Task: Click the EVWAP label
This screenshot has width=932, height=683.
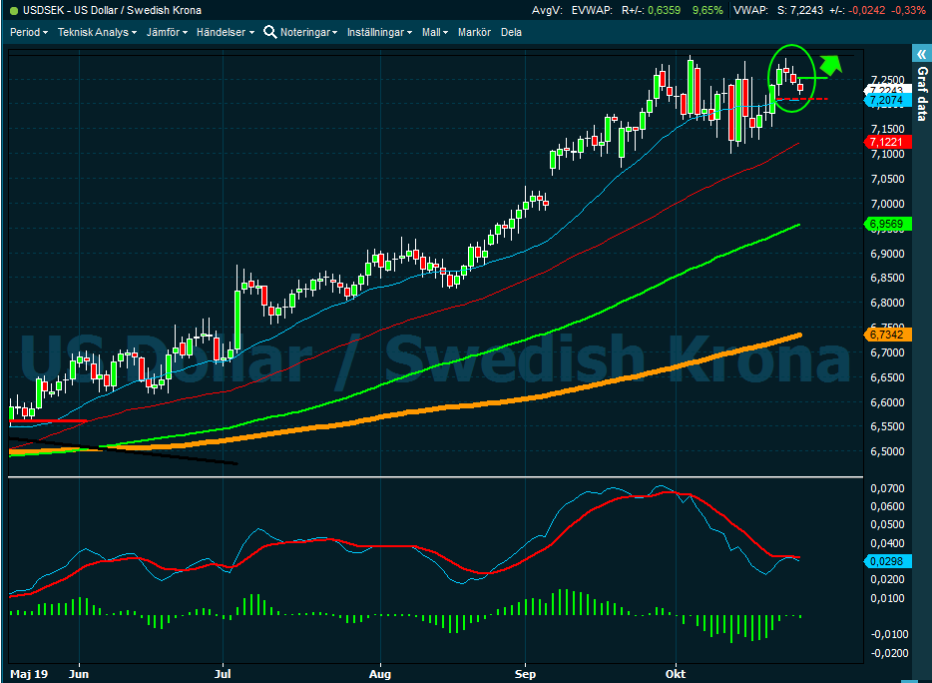Action: pyautogui.click(x=592, y=10)
